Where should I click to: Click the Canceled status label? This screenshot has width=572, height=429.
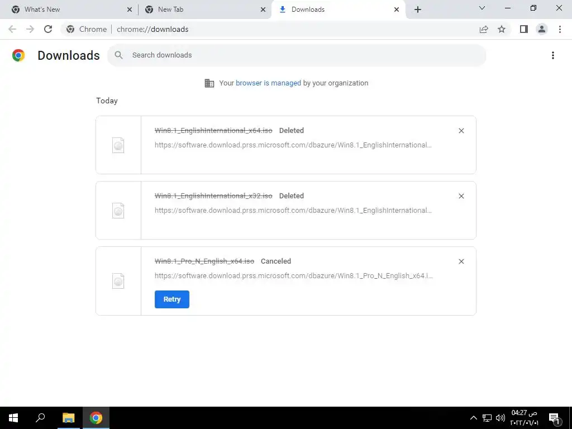pyautogui.click(x=276, y=261)
